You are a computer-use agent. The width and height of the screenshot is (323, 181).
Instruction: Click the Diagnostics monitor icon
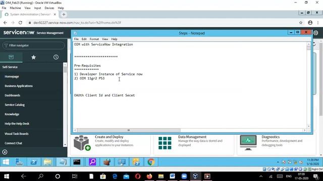click(248, 143)
